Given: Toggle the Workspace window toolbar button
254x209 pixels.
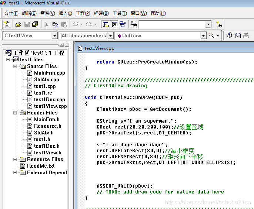Looking at the screenshot, I should click(106, 24).
